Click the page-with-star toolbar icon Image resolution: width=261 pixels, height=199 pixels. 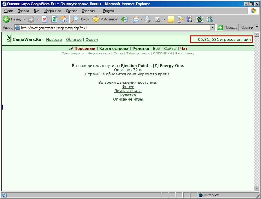click(x=181, y=19)
